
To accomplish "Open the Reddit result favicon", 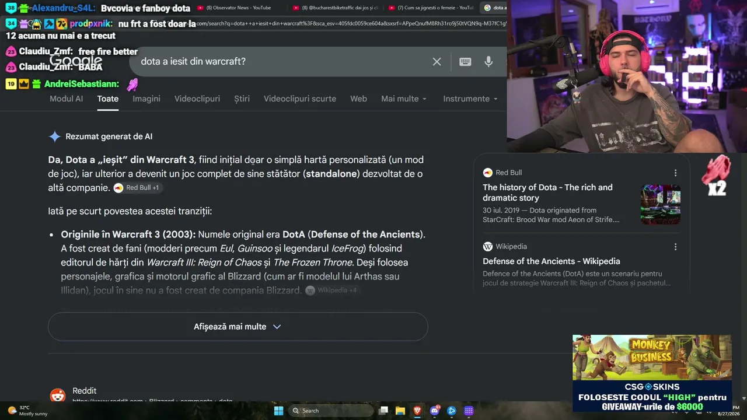I will (x=58, y=395).
